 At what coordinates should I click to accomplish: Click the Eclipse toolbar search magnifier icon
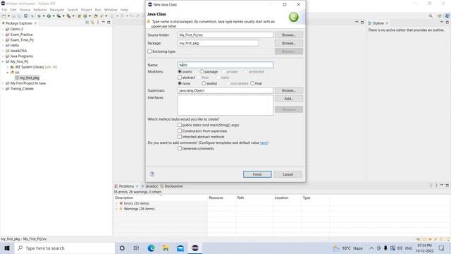[x=431, y=16]
